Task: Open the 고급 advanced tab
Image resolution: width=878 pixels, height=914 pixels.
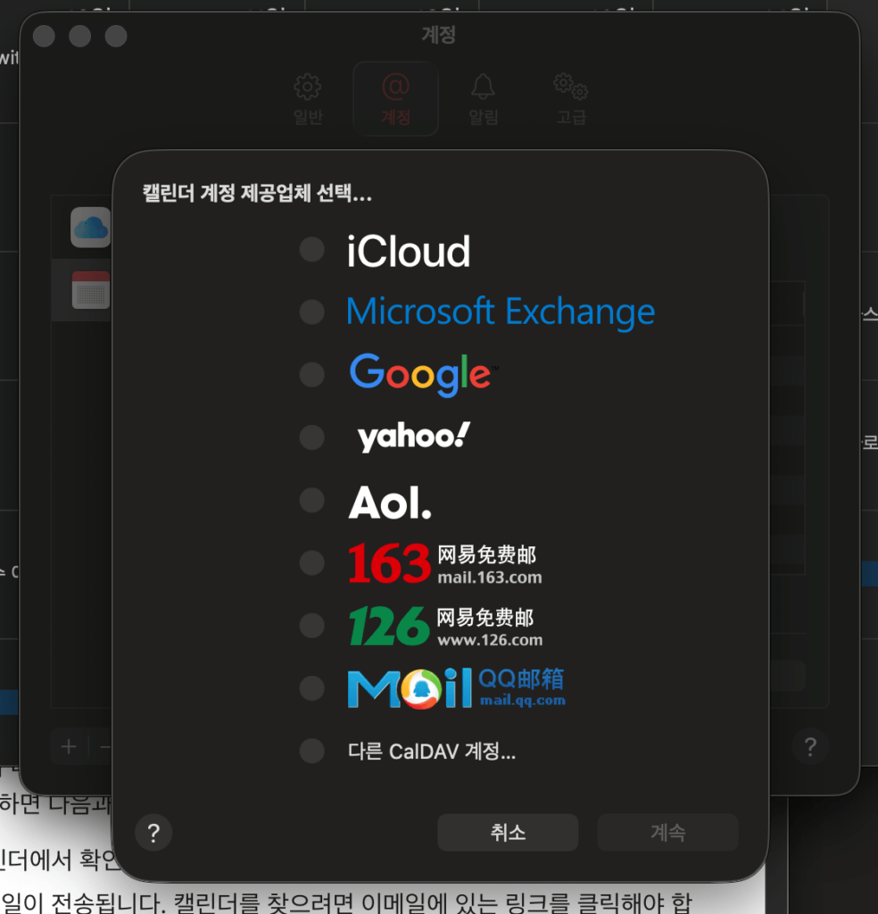Action: 571,99
